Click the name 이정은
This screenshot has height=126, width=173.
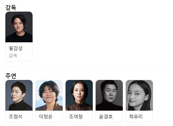click(x=46, y=117)
